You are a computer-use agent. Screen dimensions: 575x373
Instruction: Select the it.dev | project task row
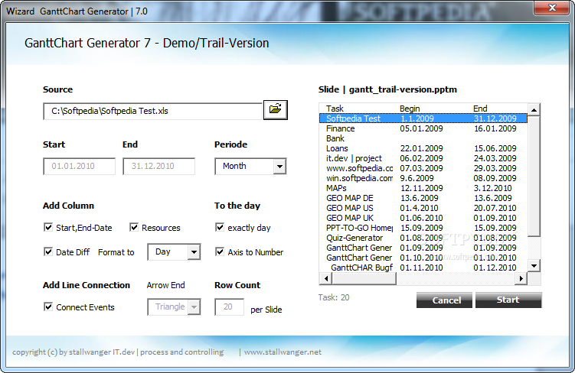423,158
